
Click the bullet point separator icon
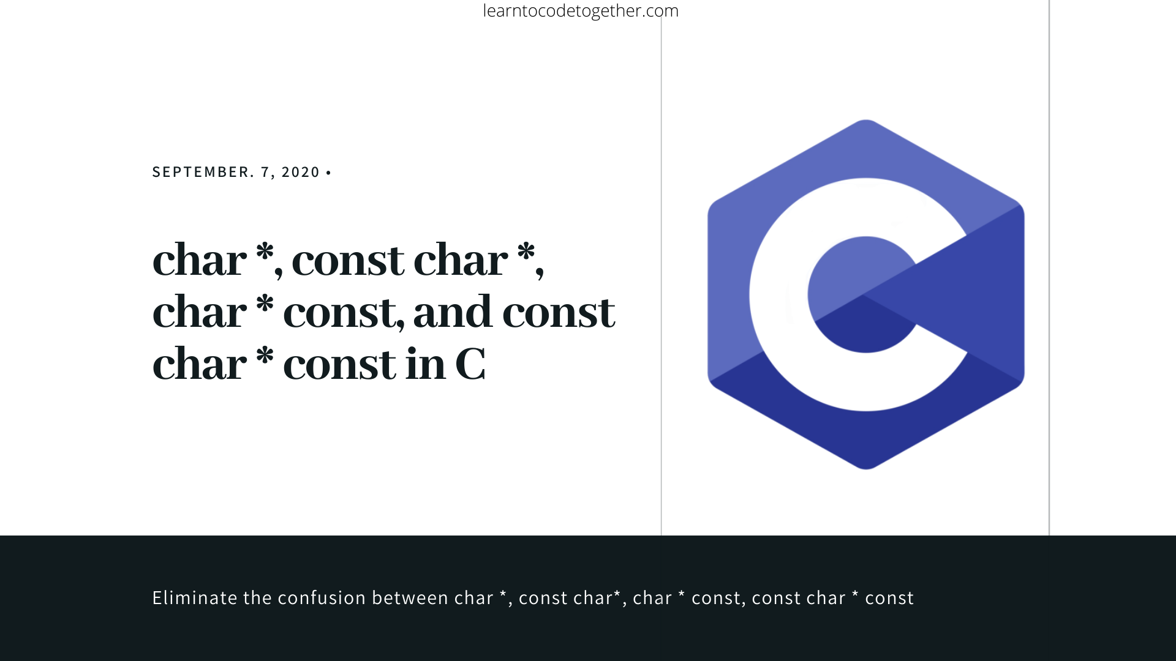tap(330, 173)
